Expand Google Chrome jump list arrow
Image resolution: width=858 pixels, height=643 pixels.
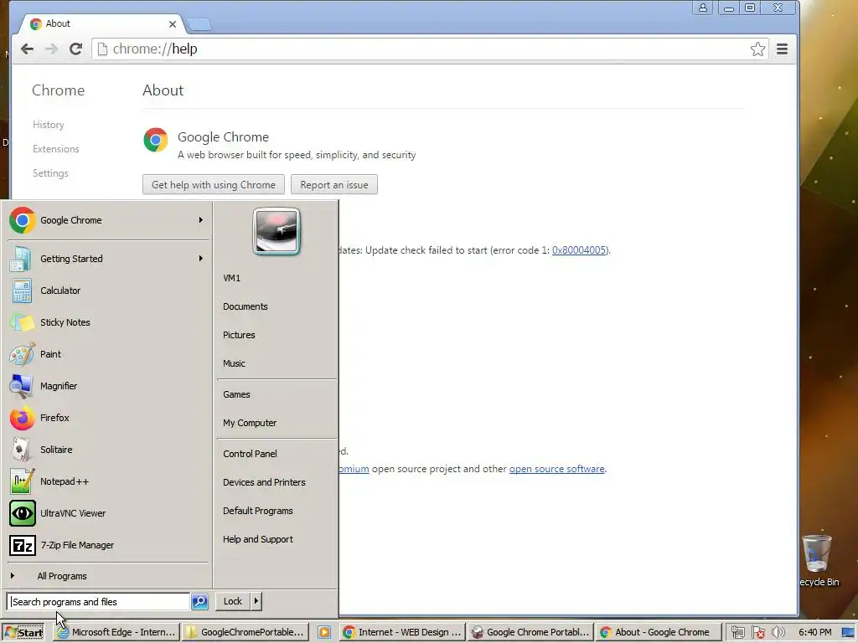[201, 220]
